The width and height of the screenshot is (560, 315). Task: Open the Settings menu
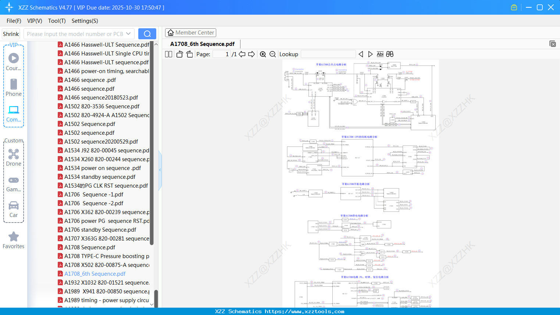(85, 21)
